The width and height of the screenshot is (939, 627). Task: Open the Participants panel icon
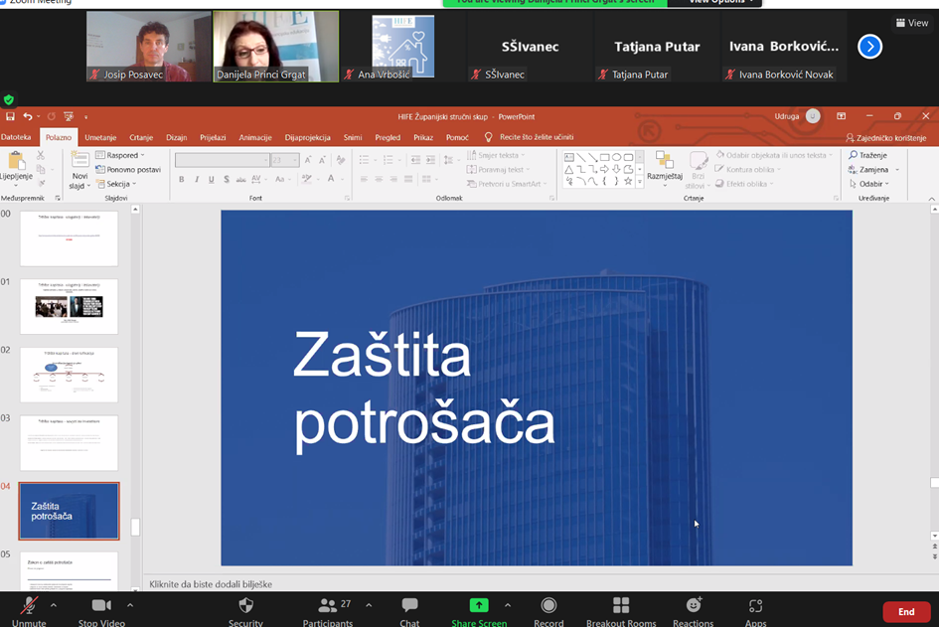click(327, 605)
